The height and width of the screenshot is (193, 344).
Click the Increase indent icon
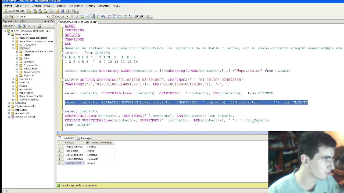[142, 16]
